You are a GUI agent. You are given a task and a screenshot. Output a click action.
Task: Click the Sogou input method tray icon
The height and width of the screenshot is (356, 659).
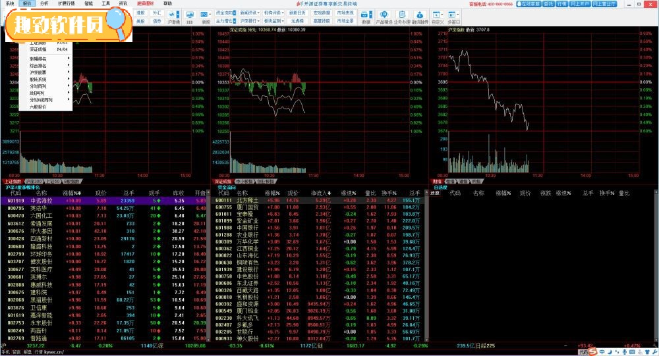pyautogui.click(x=592, y=351)
